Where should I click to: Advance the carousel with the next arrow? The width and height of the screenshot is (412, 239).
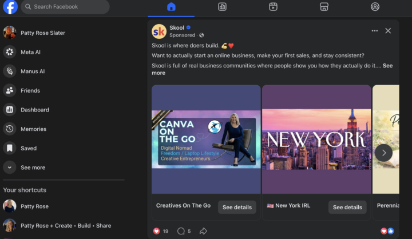(383, 153)
